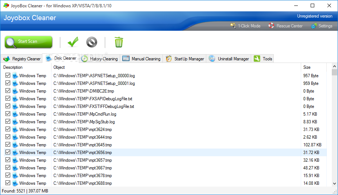The width and height of the screenshot is (338, 195).
Task: Open the Uninstall Manager tab
Action: click(229, 59)
